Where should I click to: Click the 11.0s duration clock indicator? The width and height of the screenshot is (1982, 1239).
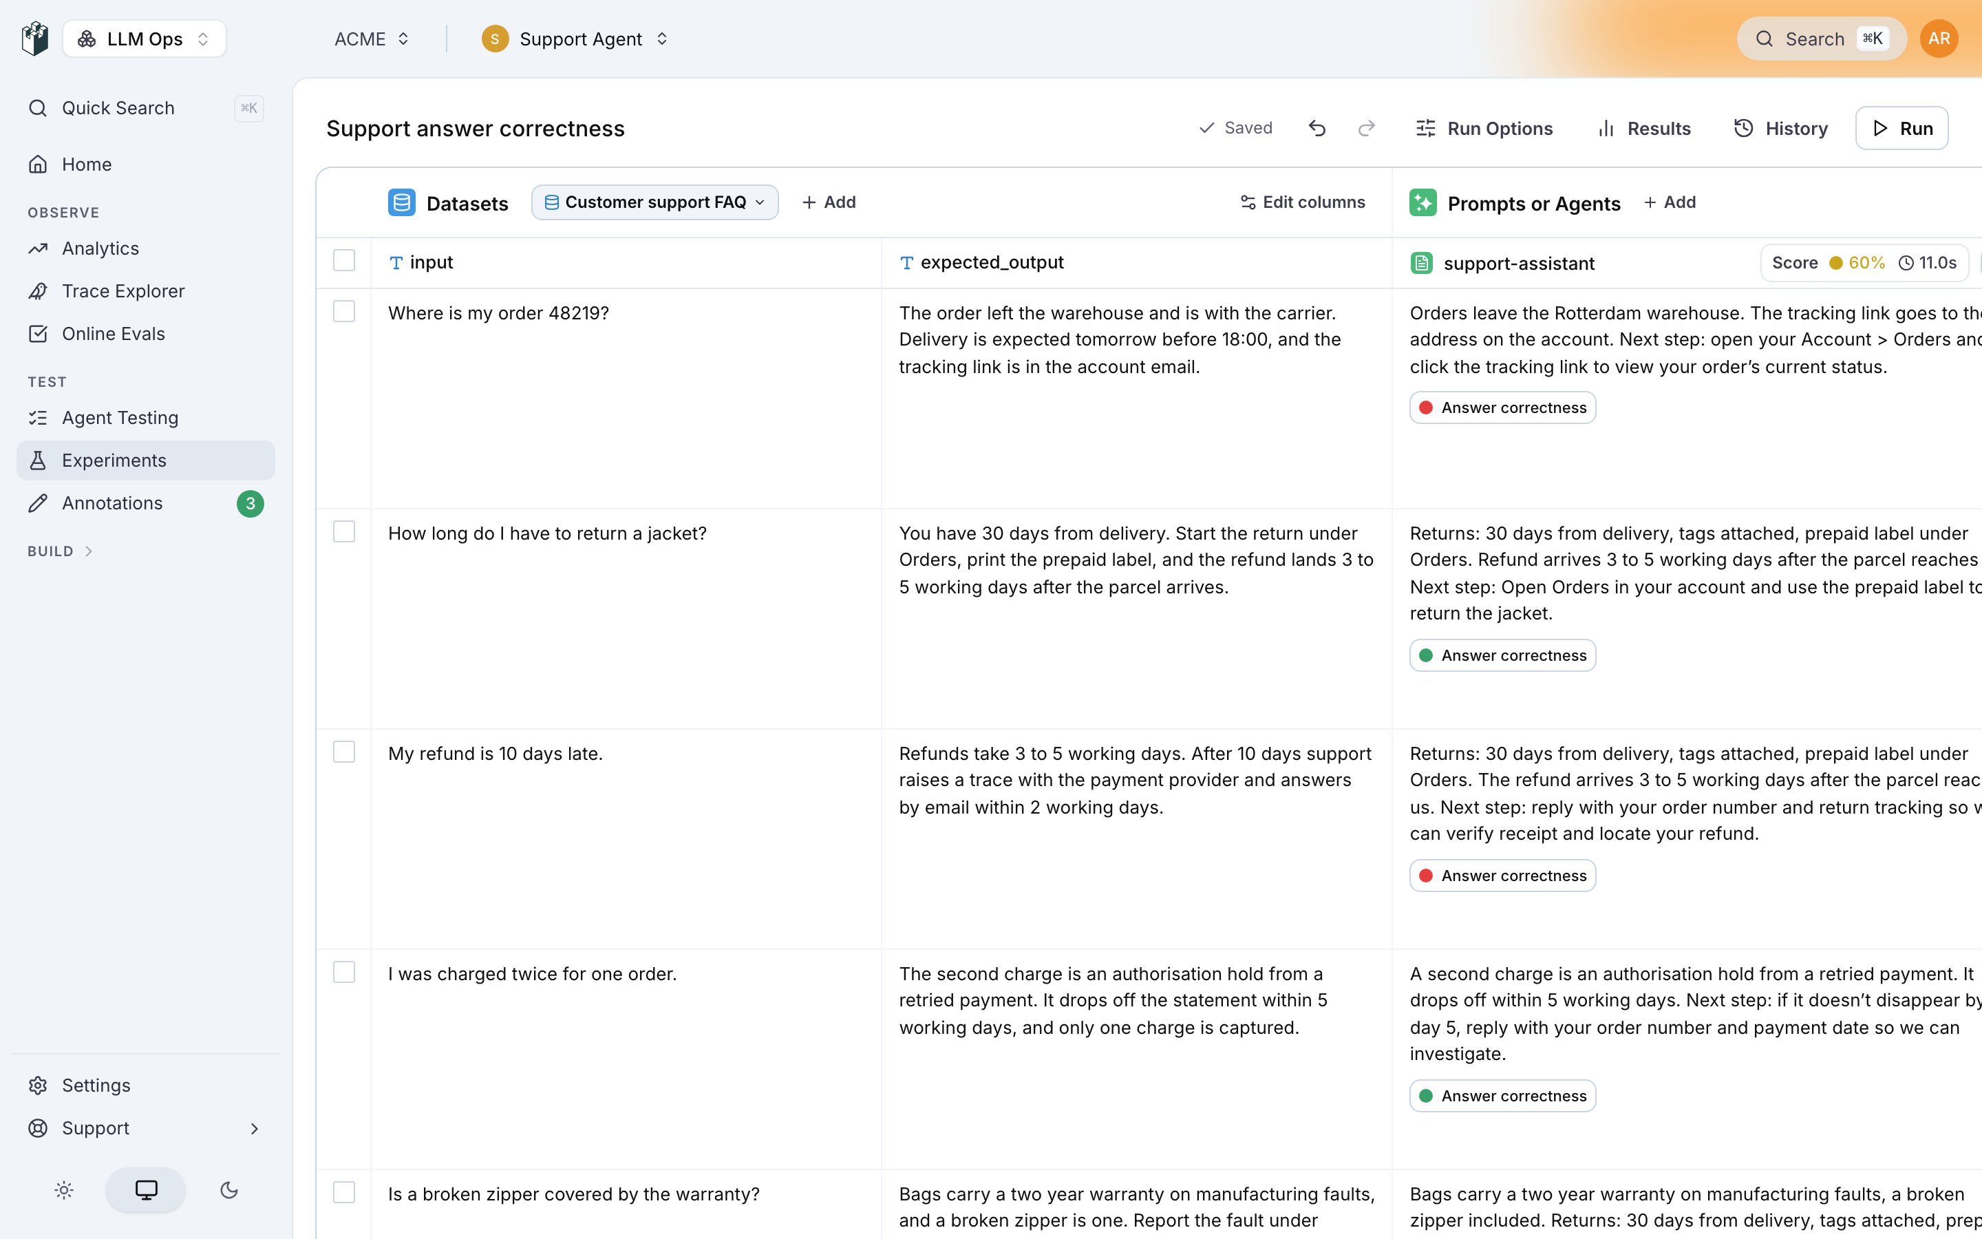(1928, 263)
